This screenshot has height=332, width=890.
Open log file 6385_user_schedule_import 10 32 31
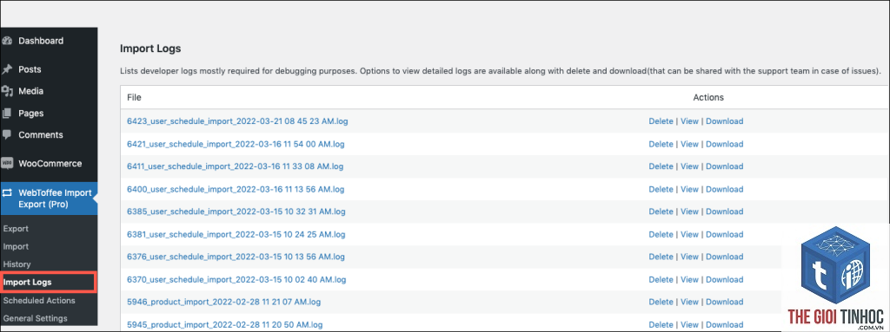pyautogui.click(x=236, y=212)
